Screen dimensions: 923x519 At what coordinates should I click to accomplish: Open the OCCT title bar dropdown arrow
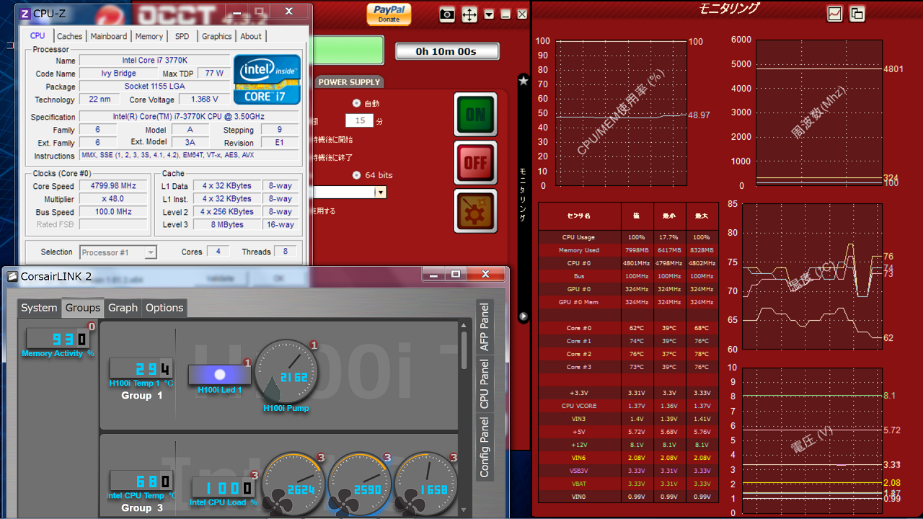[x=489, y=14]
